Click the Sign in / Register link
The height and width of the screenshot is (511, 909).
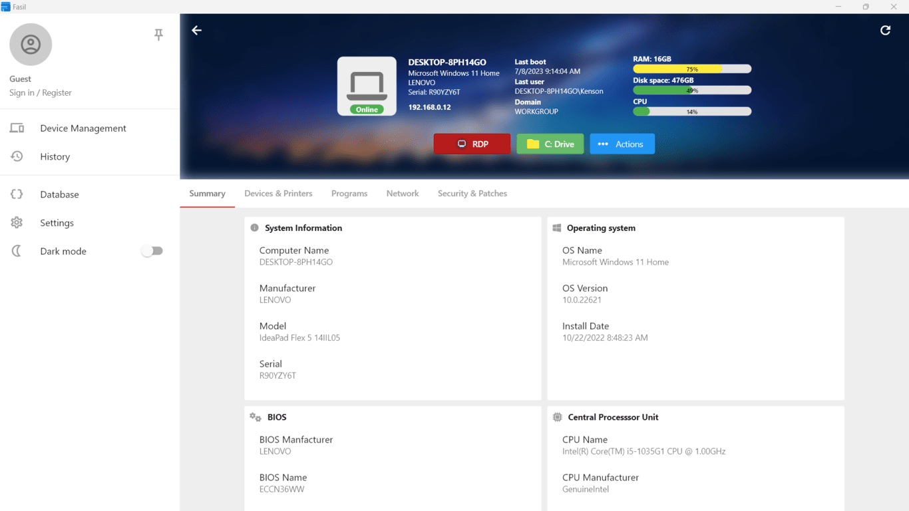pyautogui.click(x=41, y=92)
